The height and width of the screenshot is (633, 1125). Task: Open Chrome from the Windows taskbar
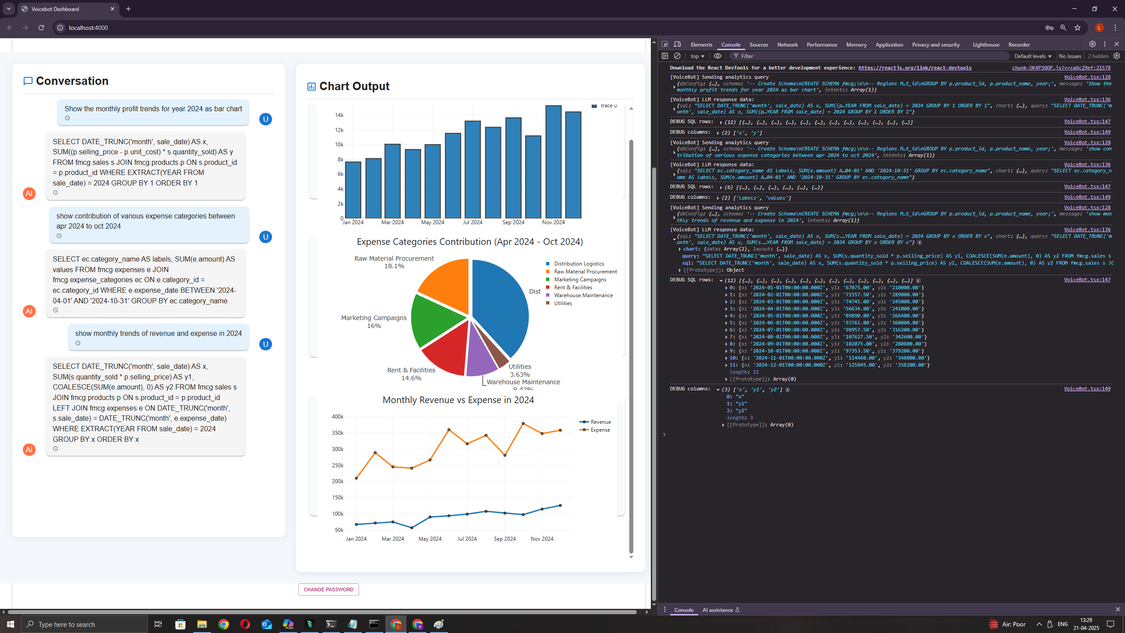224,624
